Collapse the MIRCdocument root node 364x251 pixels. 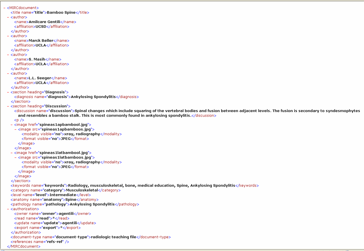tap(4, 8)
